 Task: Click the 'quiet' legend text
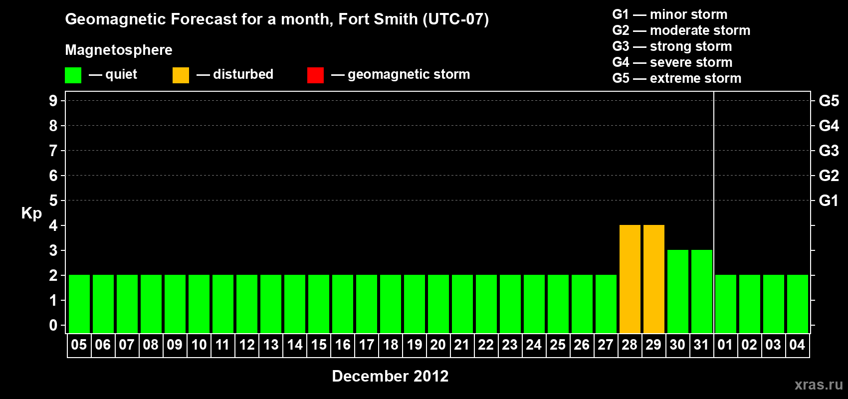[121, 75]
